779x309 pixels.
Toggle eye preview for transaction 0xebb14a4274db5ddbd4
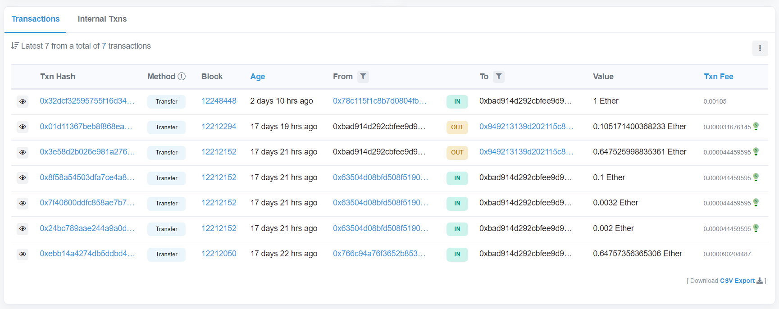click(x=23, y=254)
